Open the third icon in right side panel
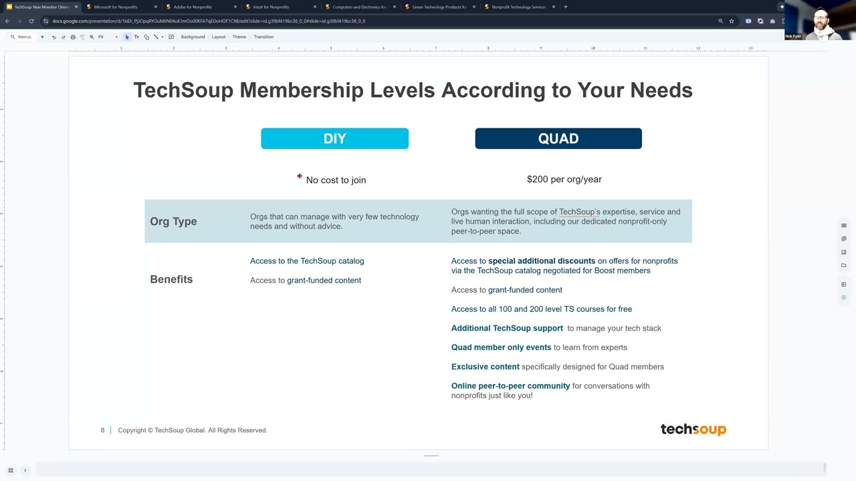856x481 pixels. 844,252
